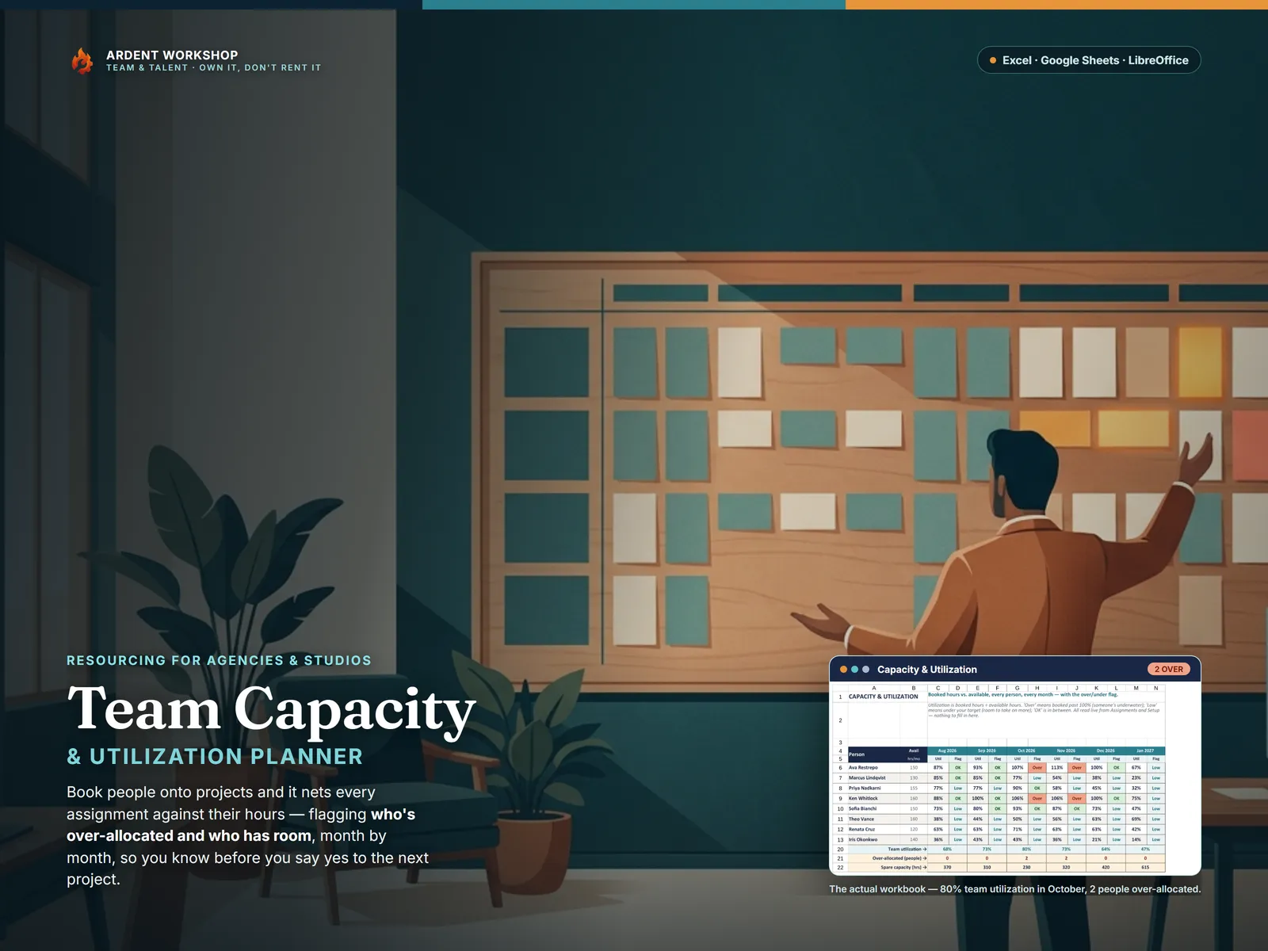
Task: Click the "Jan 2027" month header
Action: (1145, 750)
